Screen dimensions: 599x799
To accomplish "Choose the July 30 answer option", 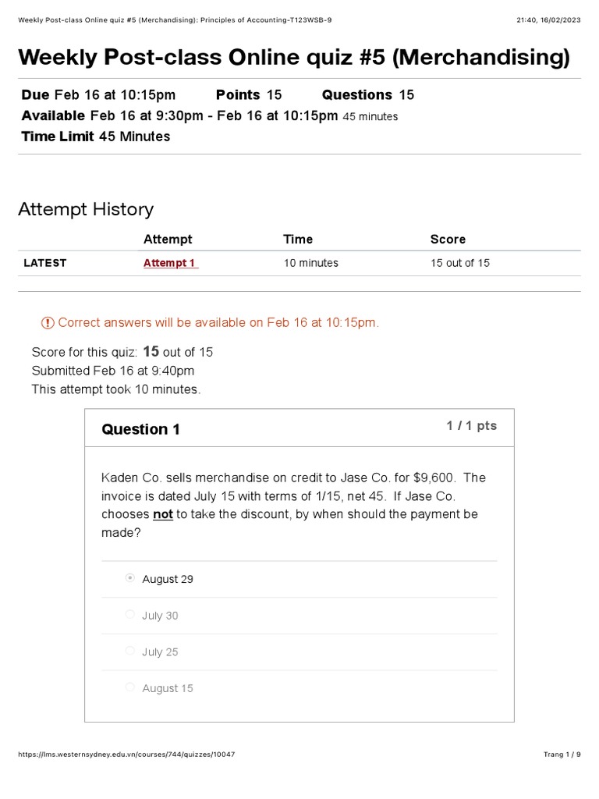I will pyautogui.click(x=130, y=615).
